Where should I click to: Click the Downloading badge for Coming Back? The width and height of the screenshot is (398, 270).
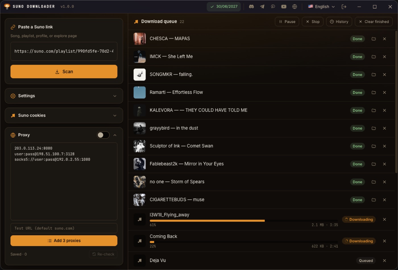coord(359,241)
